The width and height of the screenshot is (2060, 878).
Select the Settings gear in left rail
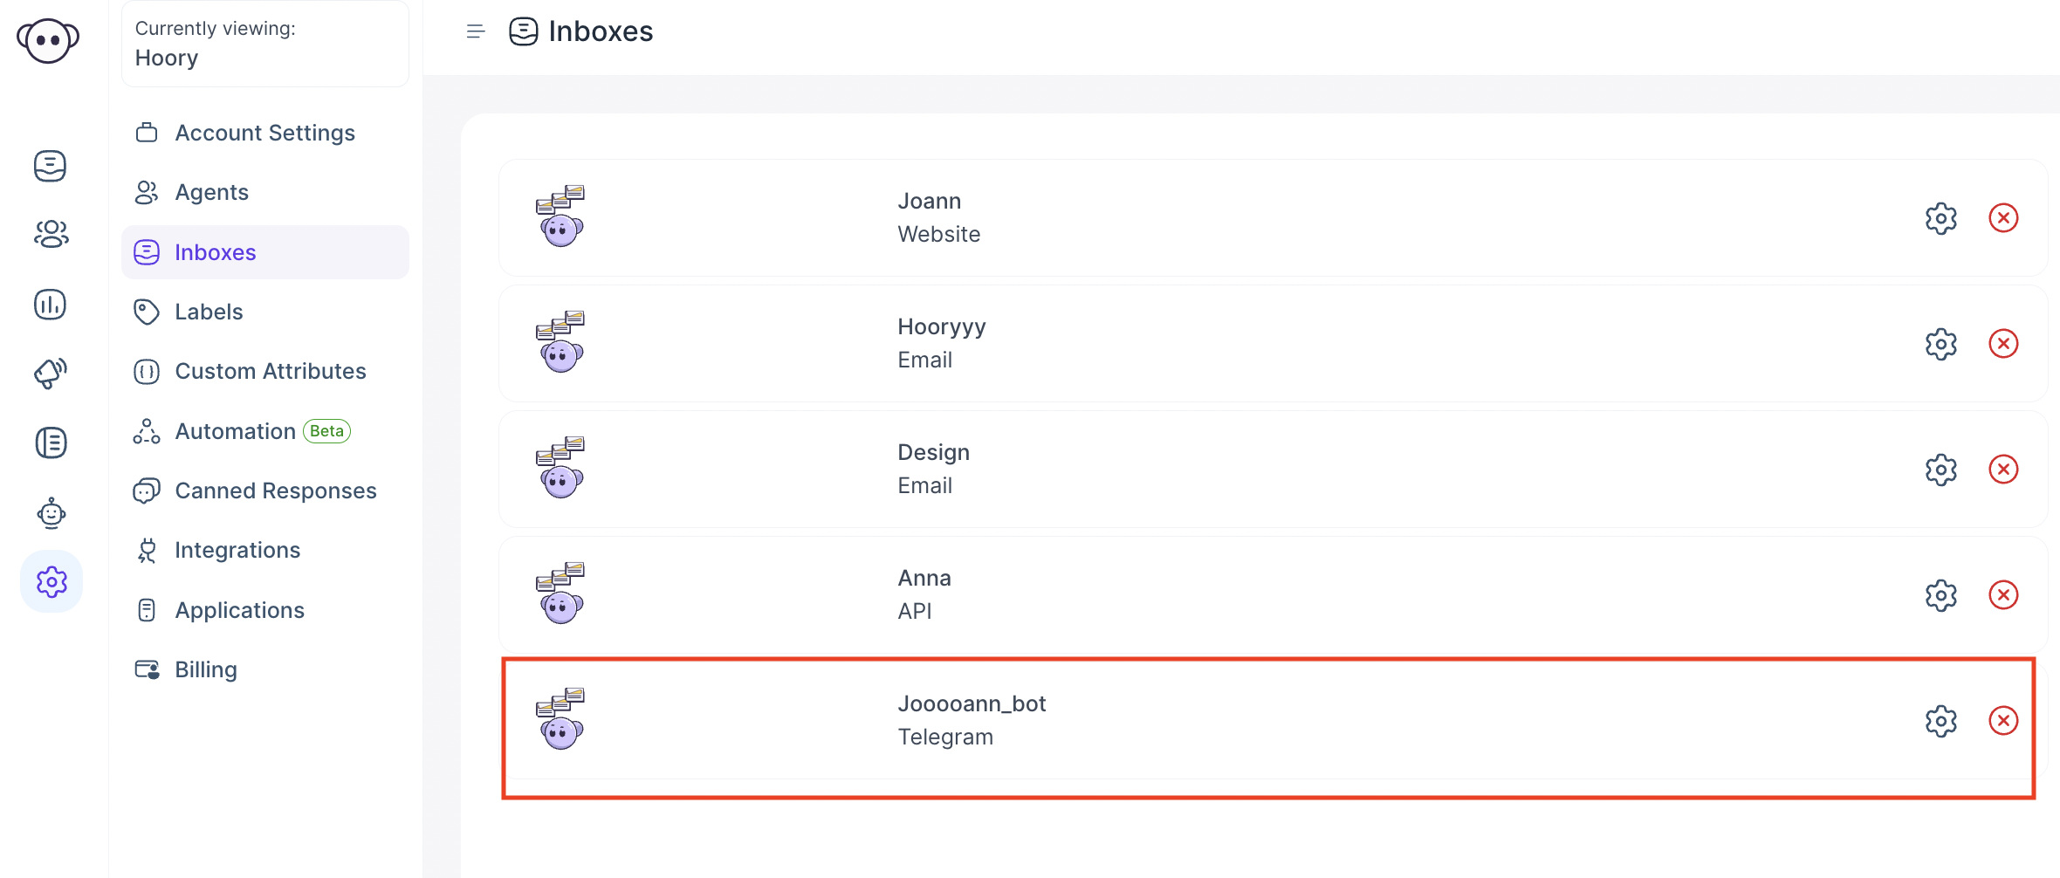[51, 581]
